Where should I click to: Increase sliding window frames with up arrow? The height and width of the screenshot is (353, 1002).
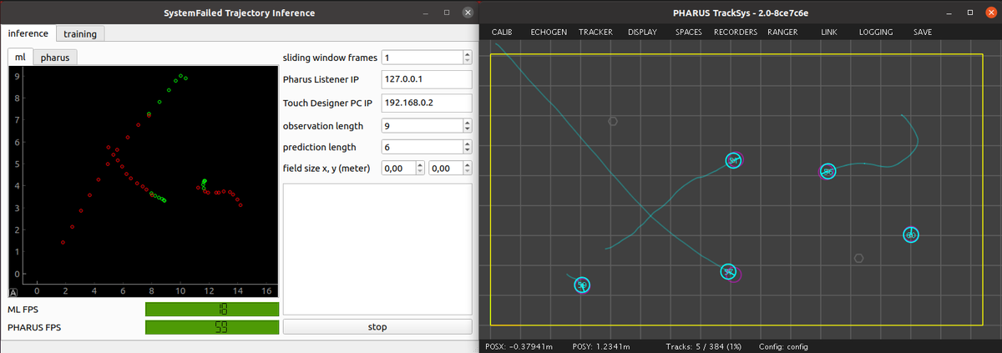pyautogui.click(x=467, y=54)
